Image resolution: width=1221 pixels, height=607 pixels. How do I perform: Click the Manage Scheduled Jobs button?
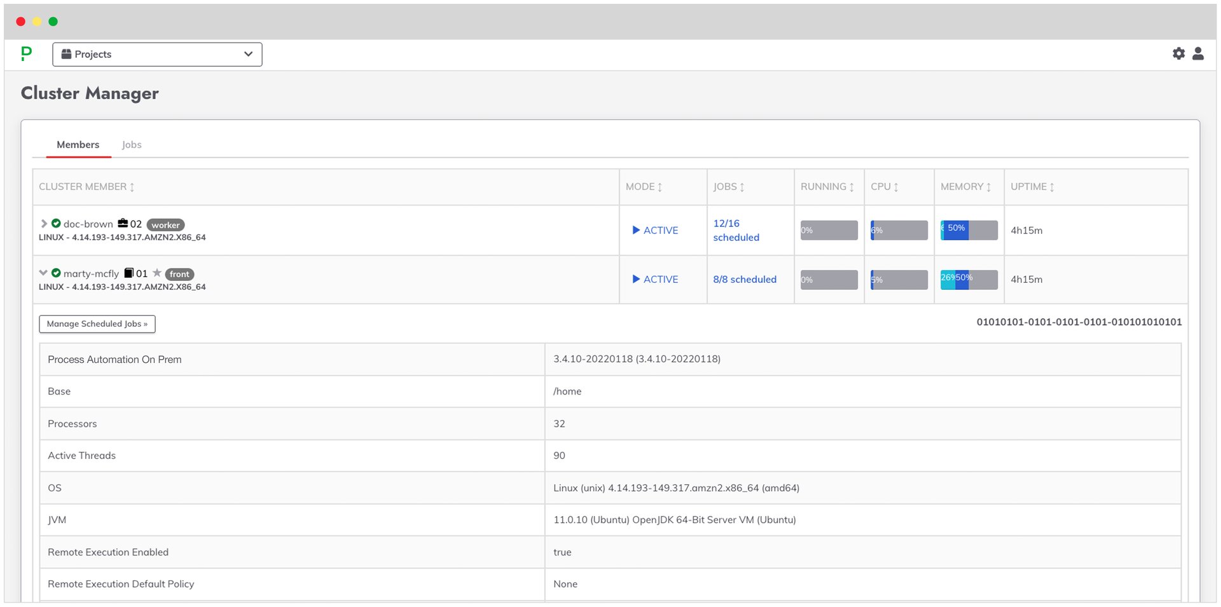point(97,324)
